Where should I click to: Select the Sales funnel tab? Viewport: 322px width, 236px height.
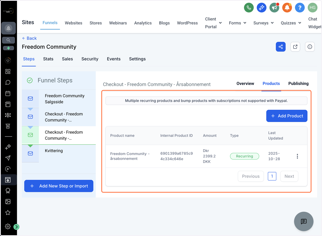[x=67, y=59]
